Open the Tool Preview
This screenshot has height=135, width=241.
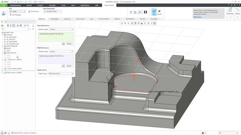[34, 12]
